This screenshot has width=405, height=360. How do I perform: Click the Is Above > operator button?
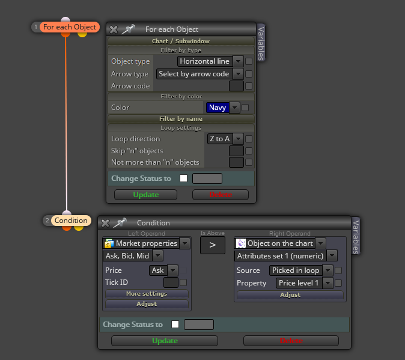pyautogui.click(x=213, y=245)
